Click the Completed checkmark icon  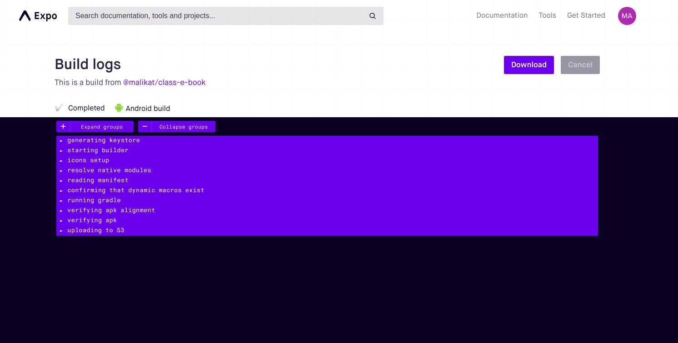59,108
